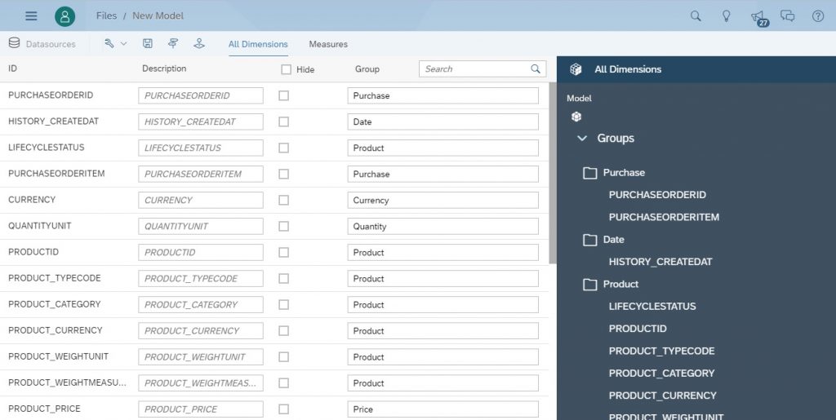Check Hide box for CURRENCY row
The width and height of the screenshot is (836, 420).
click(x=283, y=200)
